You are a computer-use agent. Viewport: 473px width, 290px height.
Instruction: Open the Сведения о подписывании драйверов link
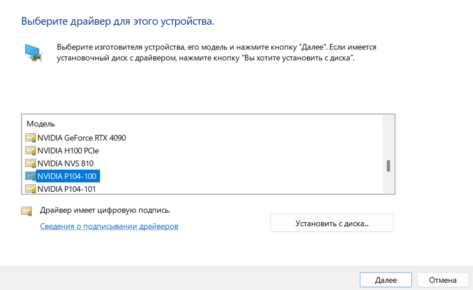point(109,226)
